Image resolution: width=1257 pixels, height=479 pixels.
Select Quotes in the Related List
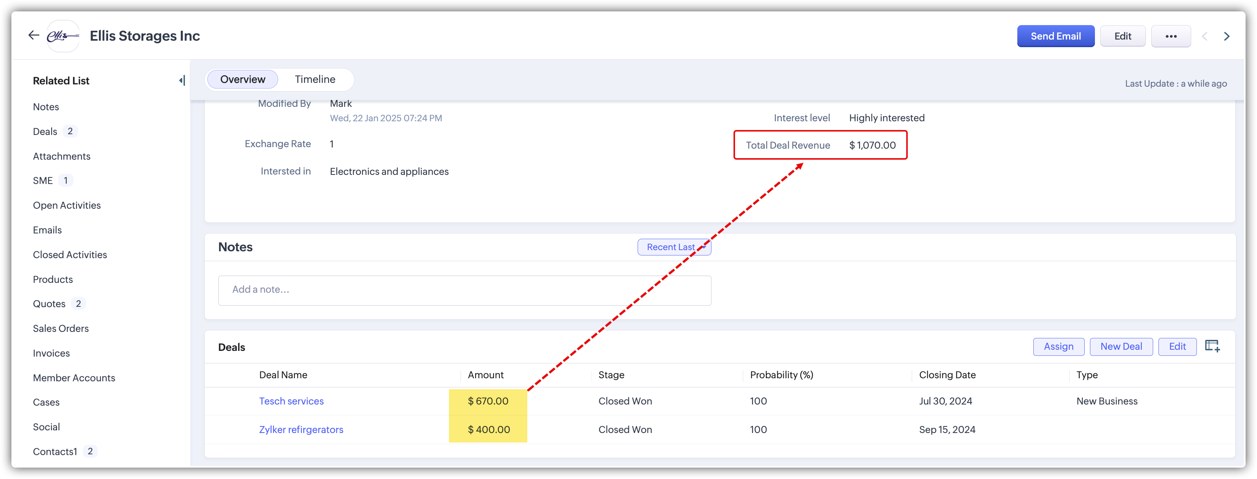(x=49, y=303)
